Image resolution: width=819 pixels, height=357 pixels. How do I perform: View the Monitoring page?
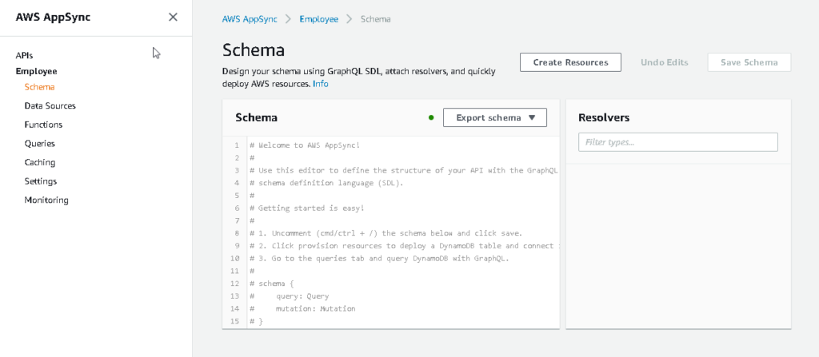click(46, 200)
